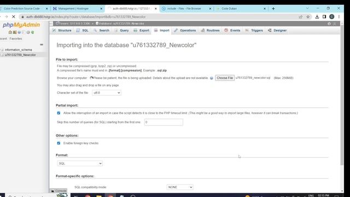This screenshot has height=197, width=350.
Task: Close the Color Prediction Source Code tab
Action: click(x=46, y=9)
